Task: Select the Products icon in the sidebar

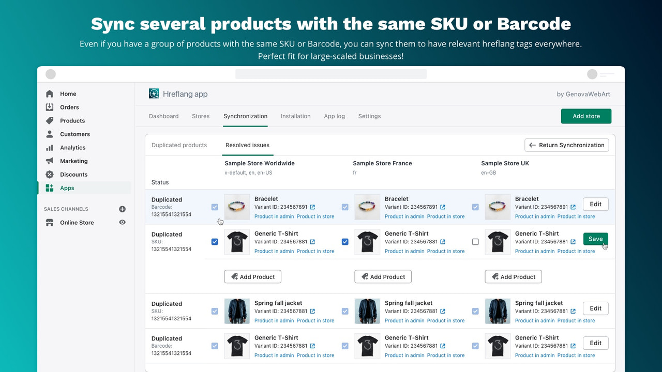Action: [x=50, y=120]
